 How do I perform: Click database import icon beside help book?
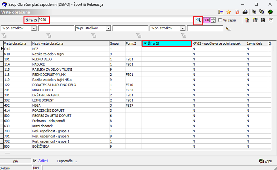[x=261, y=12]
